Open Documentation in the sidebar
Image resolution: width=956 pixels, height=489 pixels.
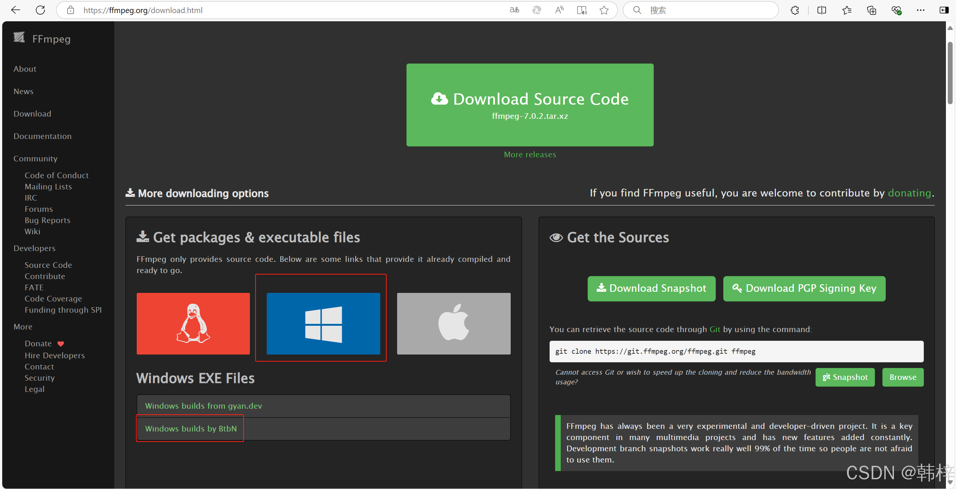click(x=43, y=136)
